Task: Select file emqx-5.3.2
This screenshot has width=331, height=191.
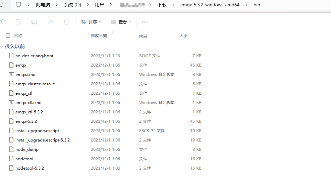Action: click(x=26, y=121)
